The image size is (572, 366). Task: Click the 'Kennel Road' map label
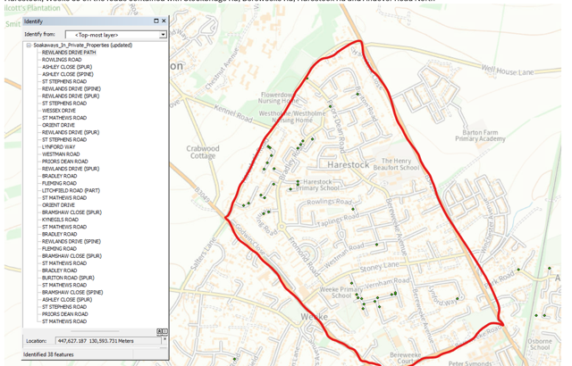[233, 113]
